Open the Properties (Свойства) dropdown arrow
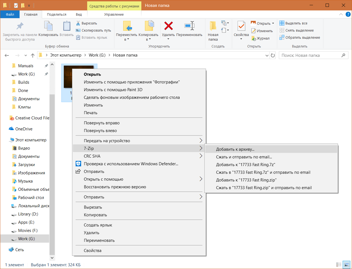This screenshot has width=352, height=269. 241,39
